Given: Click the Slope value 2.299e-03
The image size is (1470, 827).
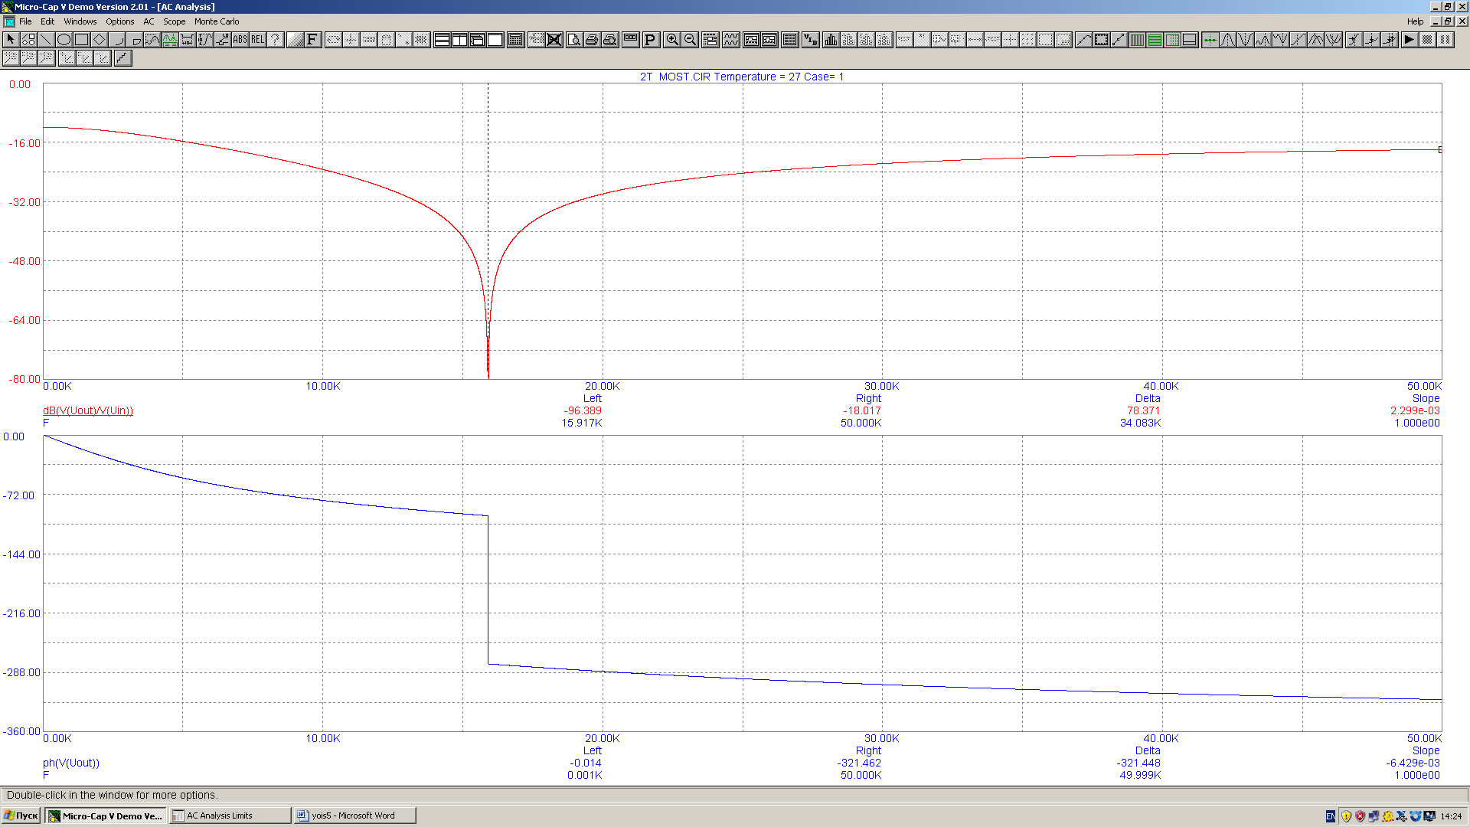Looking at the screenshot, I should [x=1415, y=411].
